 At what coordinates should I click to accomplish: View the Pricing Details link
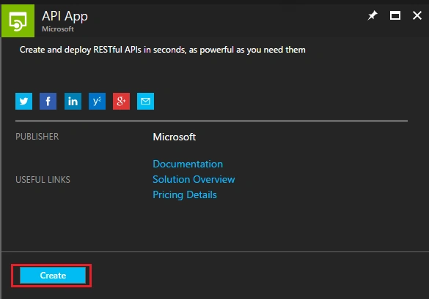pyautogui.click(x=185, y=194)
